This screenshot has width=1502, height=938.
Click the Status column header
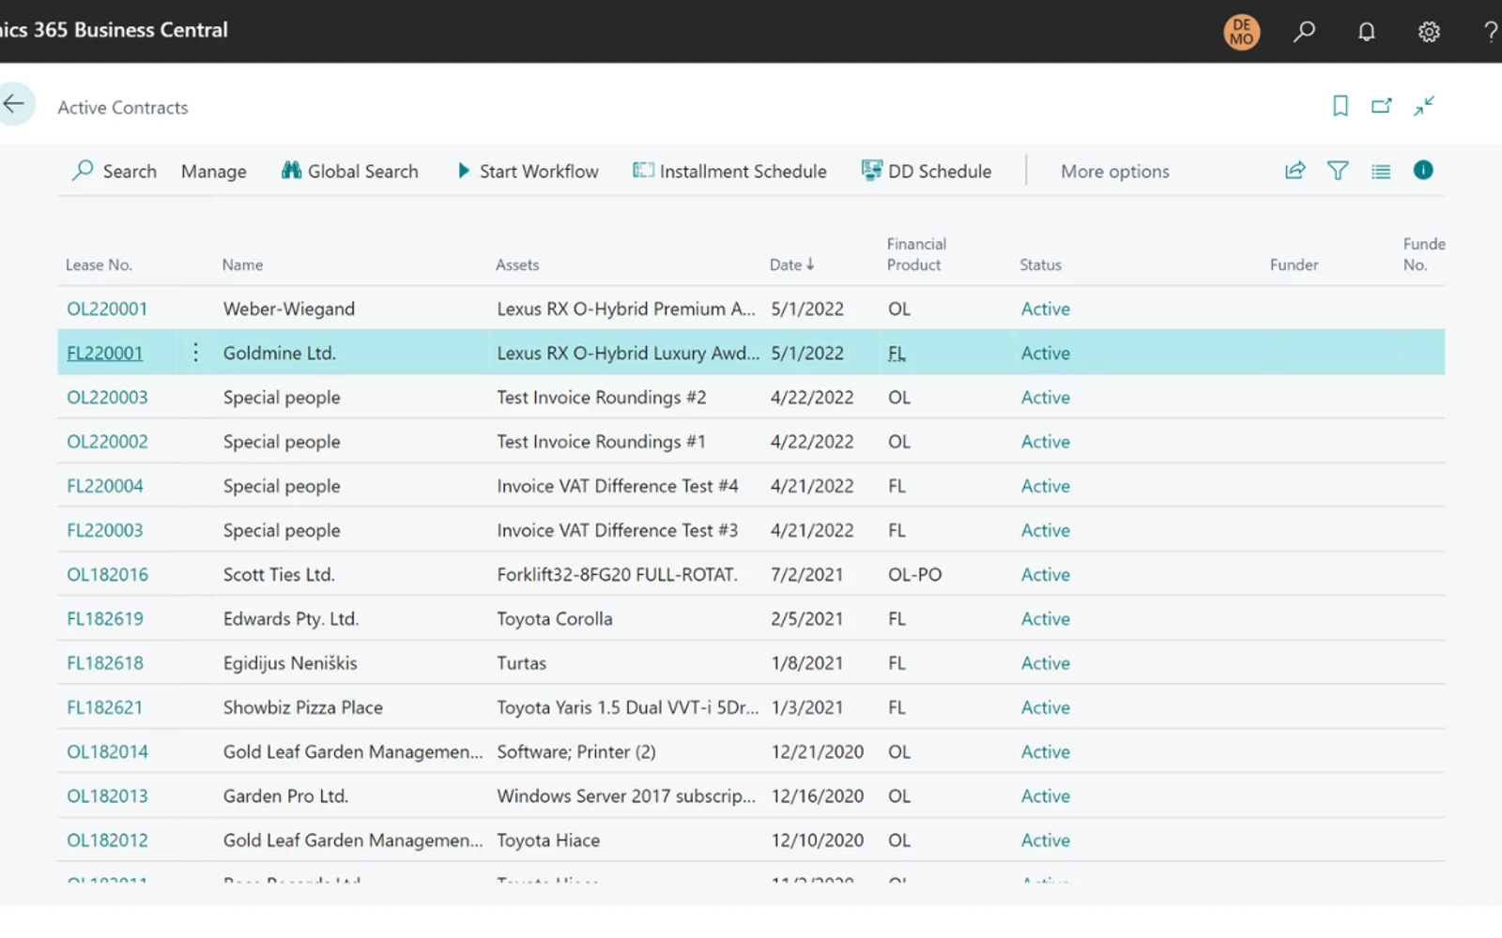coord(1040,265)
